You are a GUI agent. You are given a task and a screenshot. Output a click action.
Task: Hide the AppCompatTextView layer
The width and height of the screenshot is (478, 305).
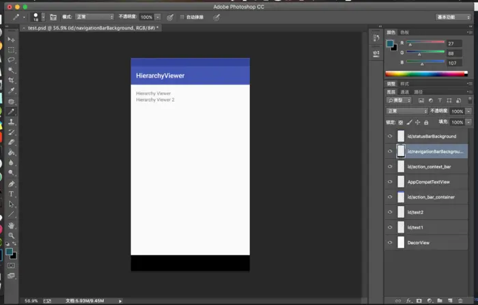[390, 182]
